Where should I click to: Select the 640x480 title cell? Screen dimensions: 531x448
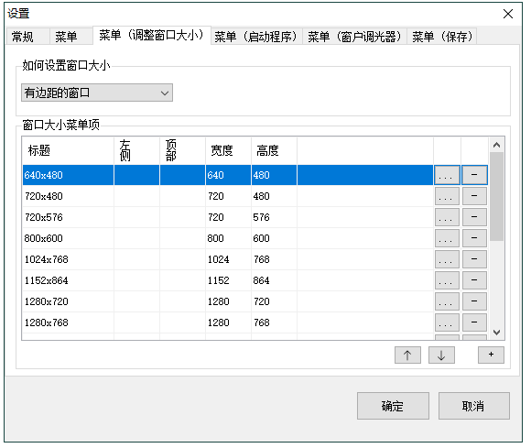click(x=68, y=175)
